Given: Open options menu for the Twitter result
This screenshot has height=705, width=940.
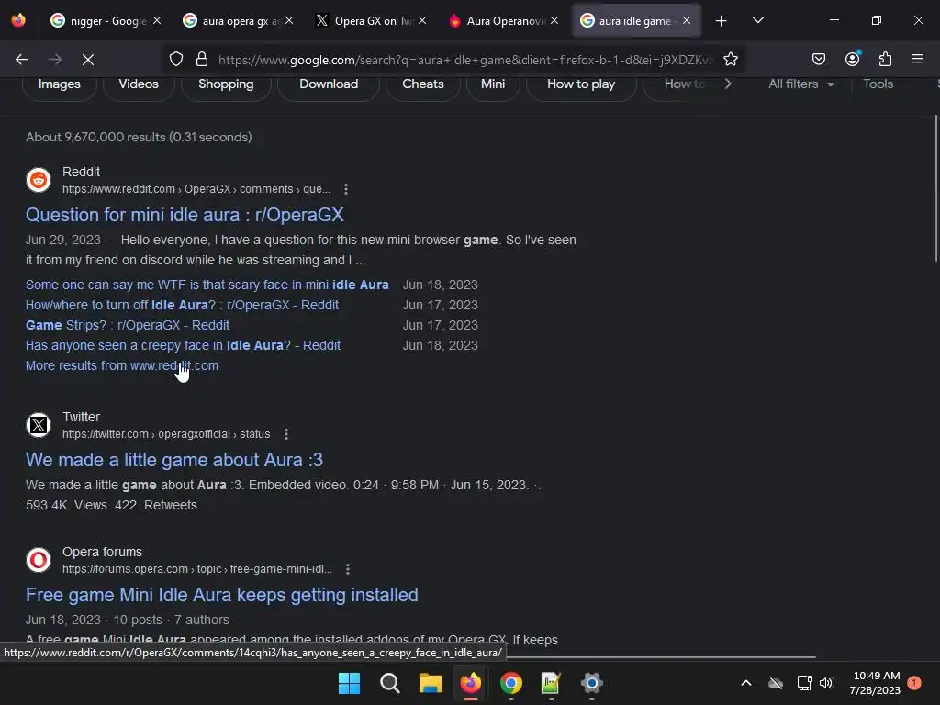Looking at the screenshot, I should coord(286,434).
